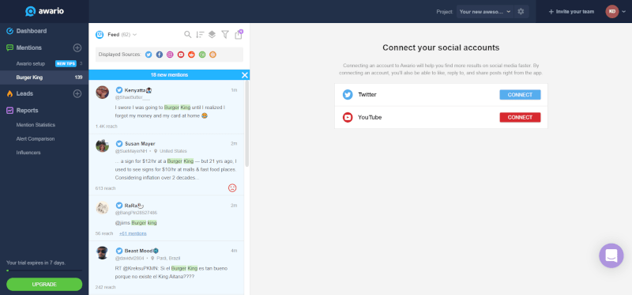The width and height of the screenshot is (632, 295).
Task: Open the Dashboard page
Action: point(32,31)
